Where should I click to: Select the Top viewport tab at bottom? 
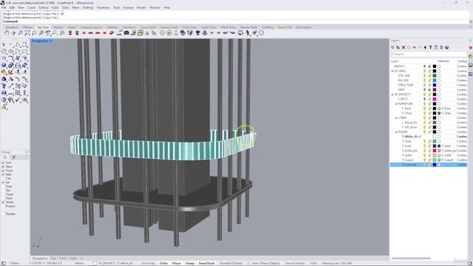(53, 259)
